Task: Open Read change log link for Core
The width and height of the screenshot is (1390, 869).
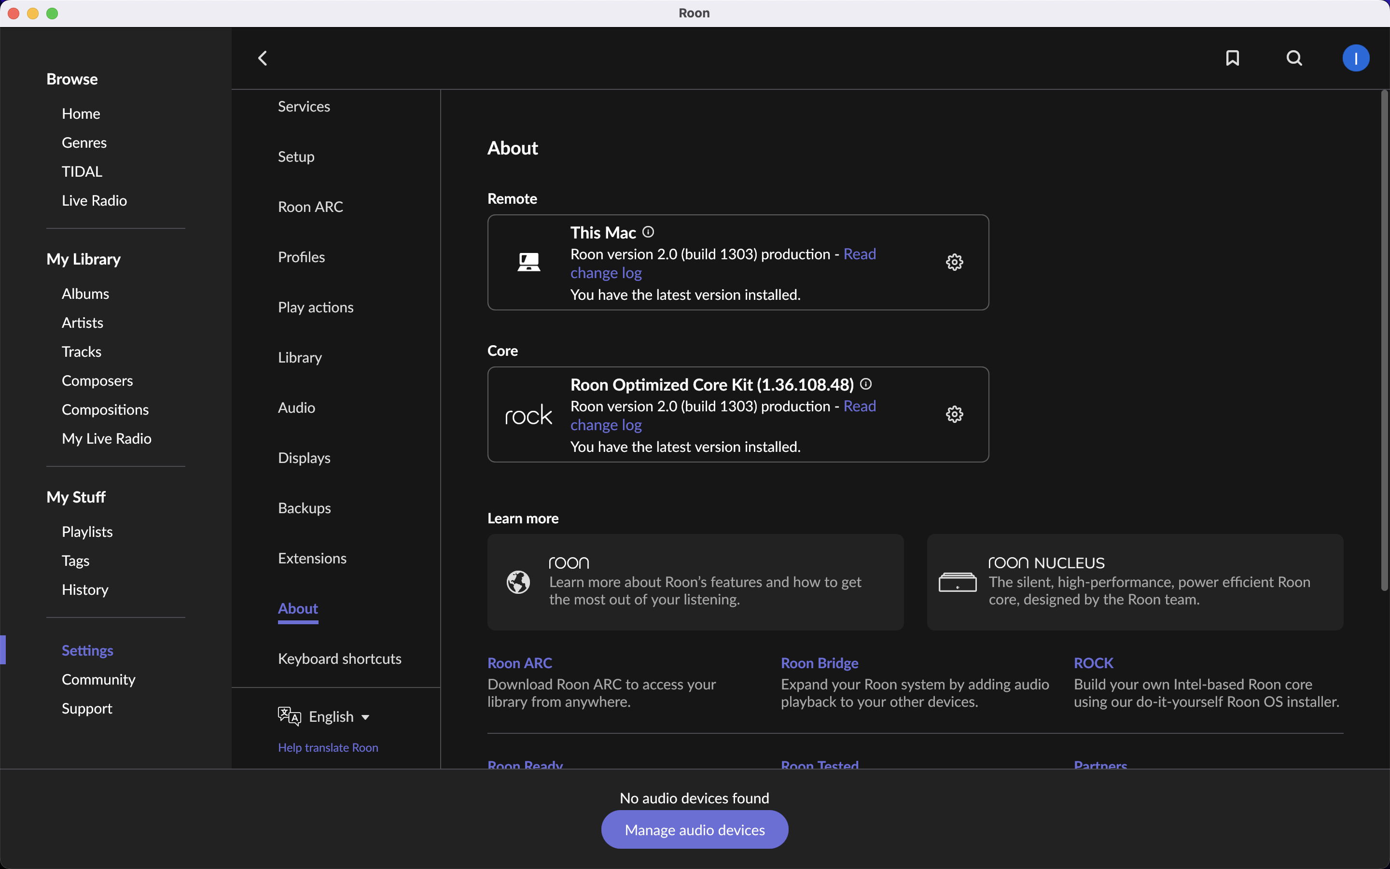Action: click(x=723, y=416)
